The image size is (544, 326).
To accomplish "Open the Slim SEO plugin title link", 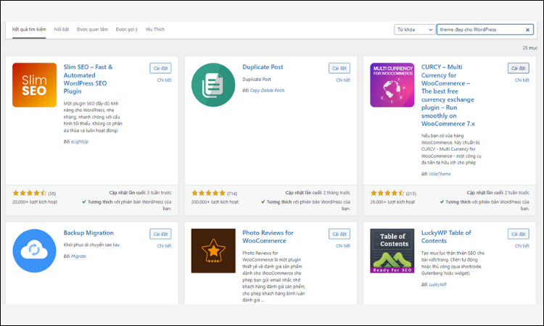I will click(88, 79).
